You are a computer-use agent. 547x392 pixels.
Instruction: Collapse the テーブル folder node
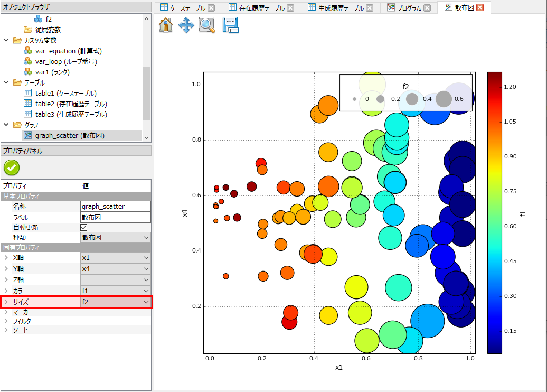tap(6, 83)
